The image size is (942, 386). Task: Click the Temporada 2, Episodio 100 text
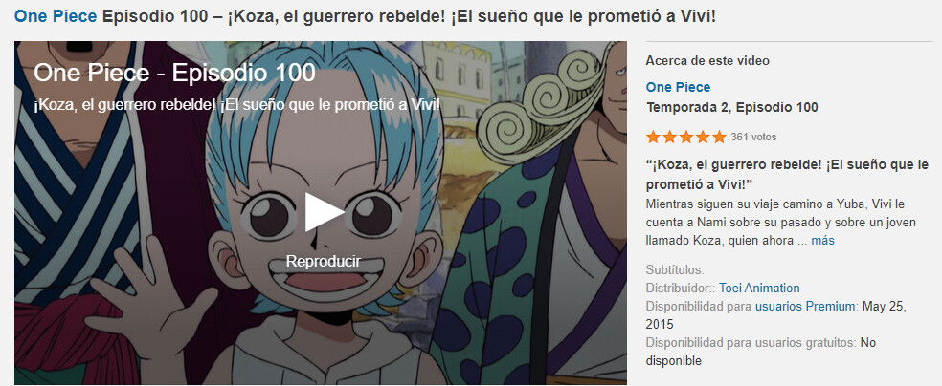coord(731,108)
